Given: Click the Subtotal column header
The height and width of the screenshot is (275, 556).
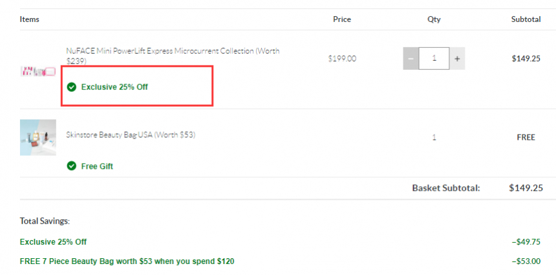Looking at the screenshot, I should point(526,19).
